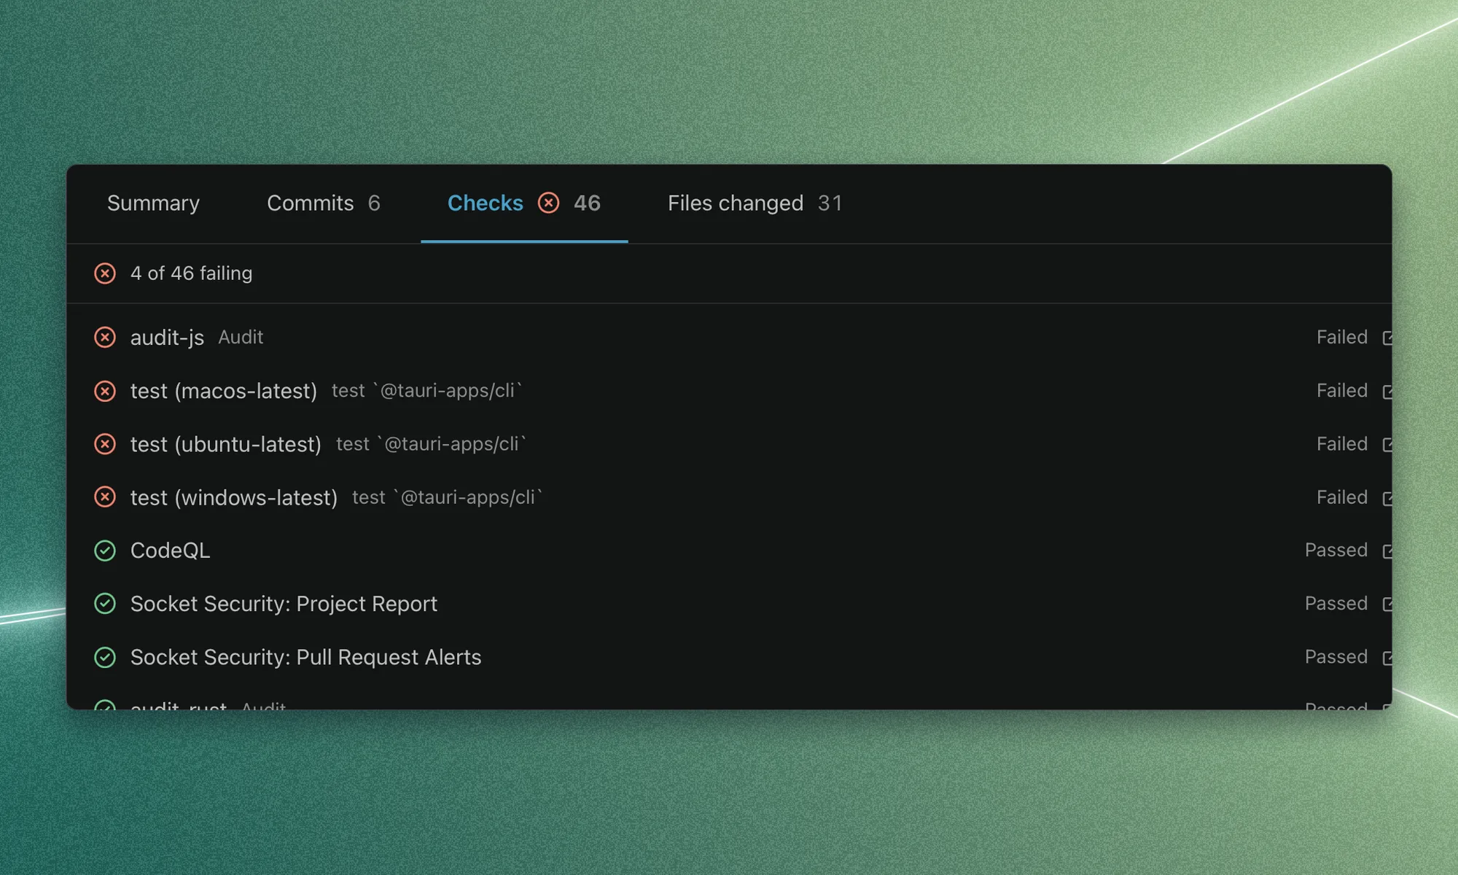Click the '6' count beside Commits
Screen dimensions: 1458x875
(x=374, y=203)
